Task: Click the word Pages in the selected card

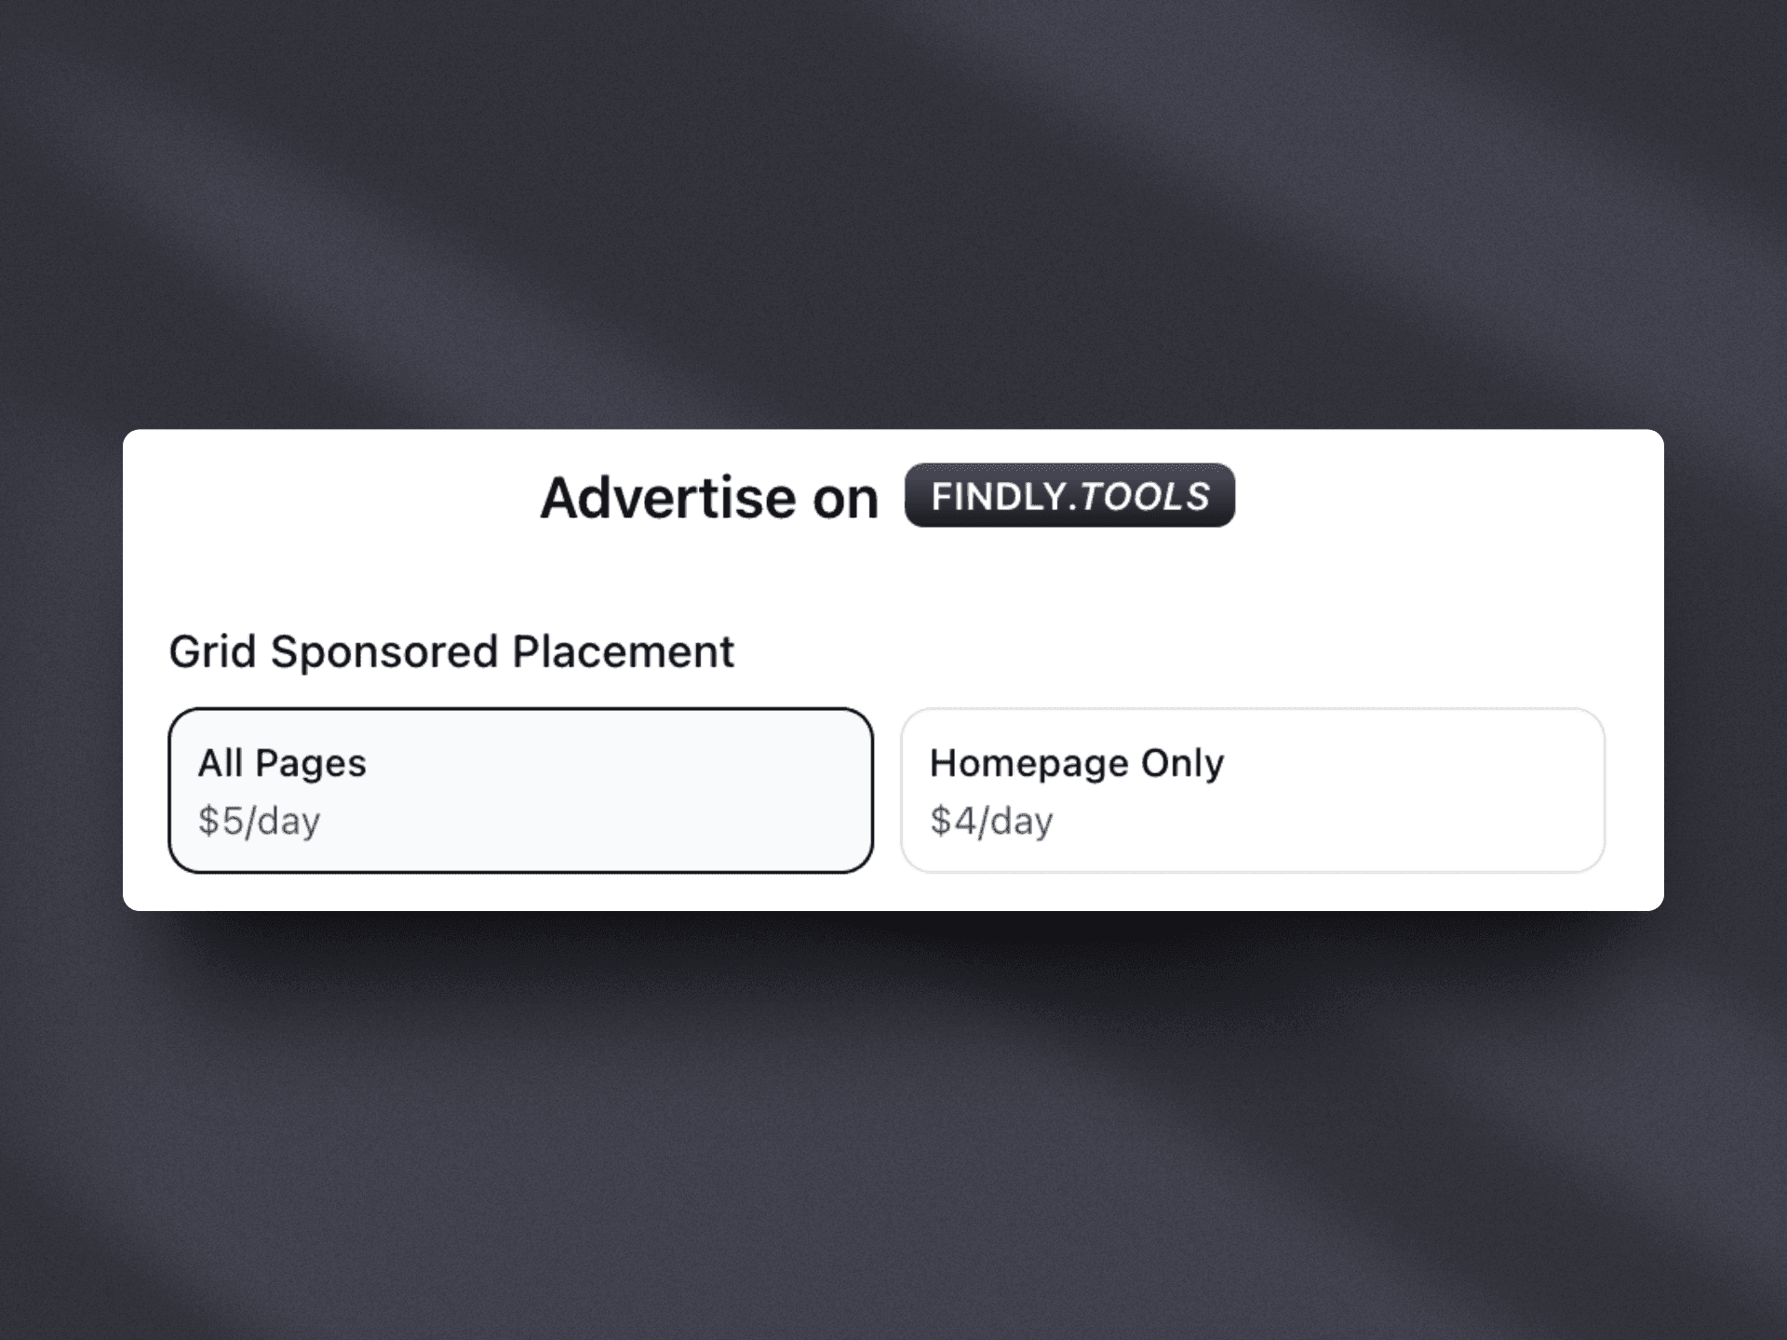Action: 311,763
